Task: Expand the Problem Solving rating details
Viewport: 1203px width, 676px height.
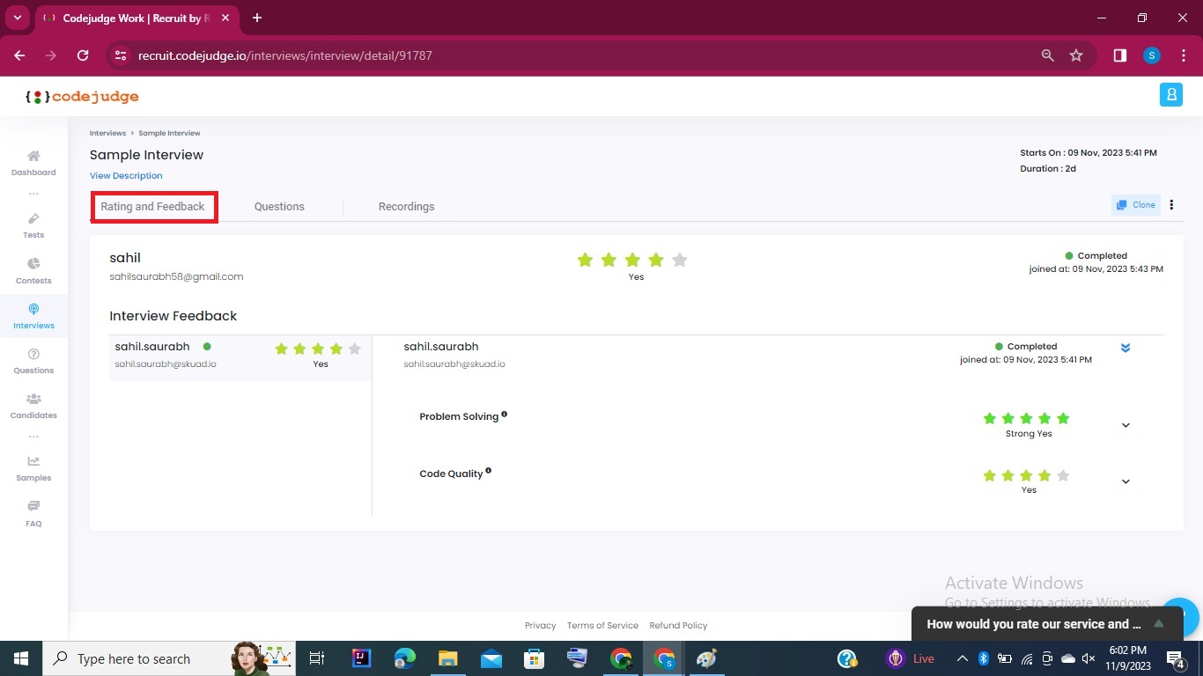Action: coord(1126,425)
